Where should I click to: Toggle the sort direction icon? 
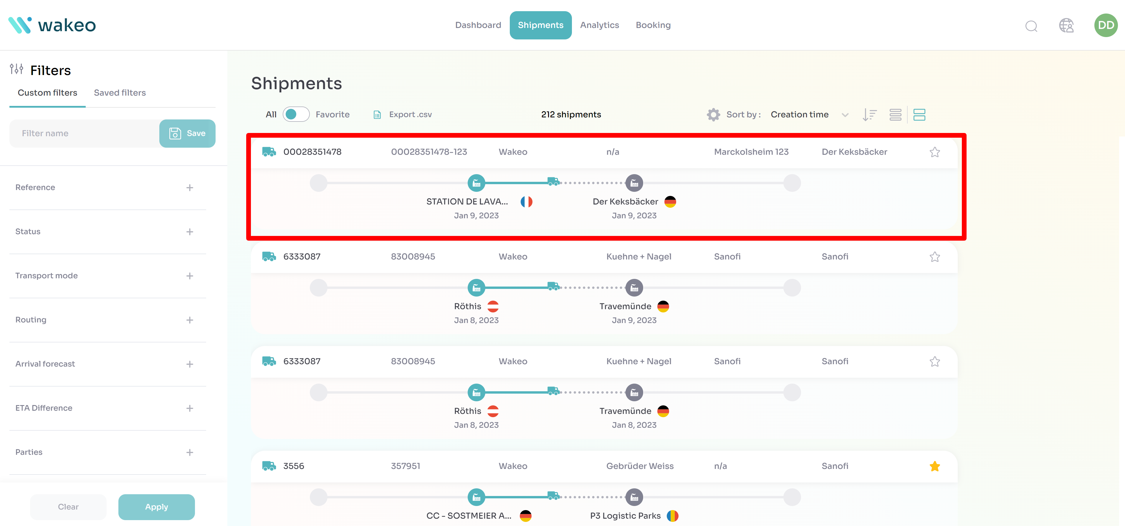(x=869, y=115)
